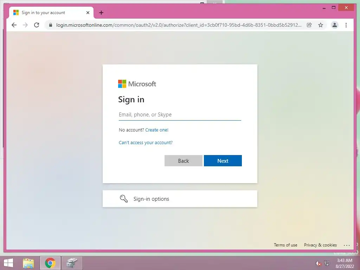This screenshot has height=270, width=360.
Task: Open Privacy & cookies link
Action: (320, 245)
